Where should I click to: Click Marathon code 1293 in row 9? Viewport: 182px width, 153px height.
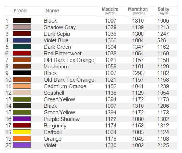[x=138, y=73]
